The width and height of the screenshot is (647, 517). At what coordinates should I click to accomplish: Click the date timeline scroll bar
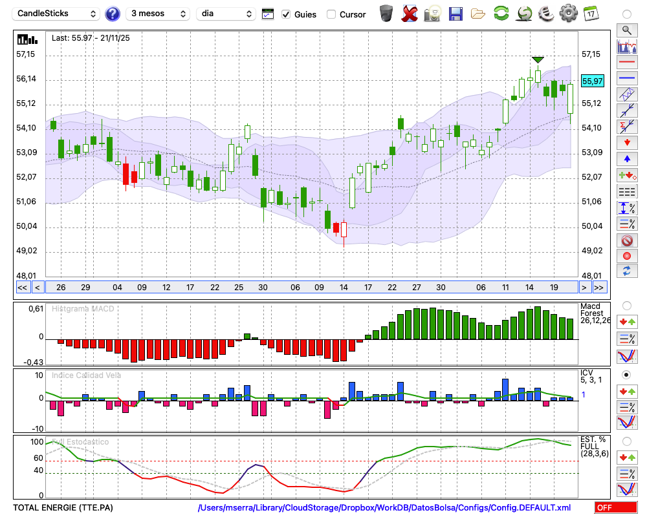click(x=311, y=287)
